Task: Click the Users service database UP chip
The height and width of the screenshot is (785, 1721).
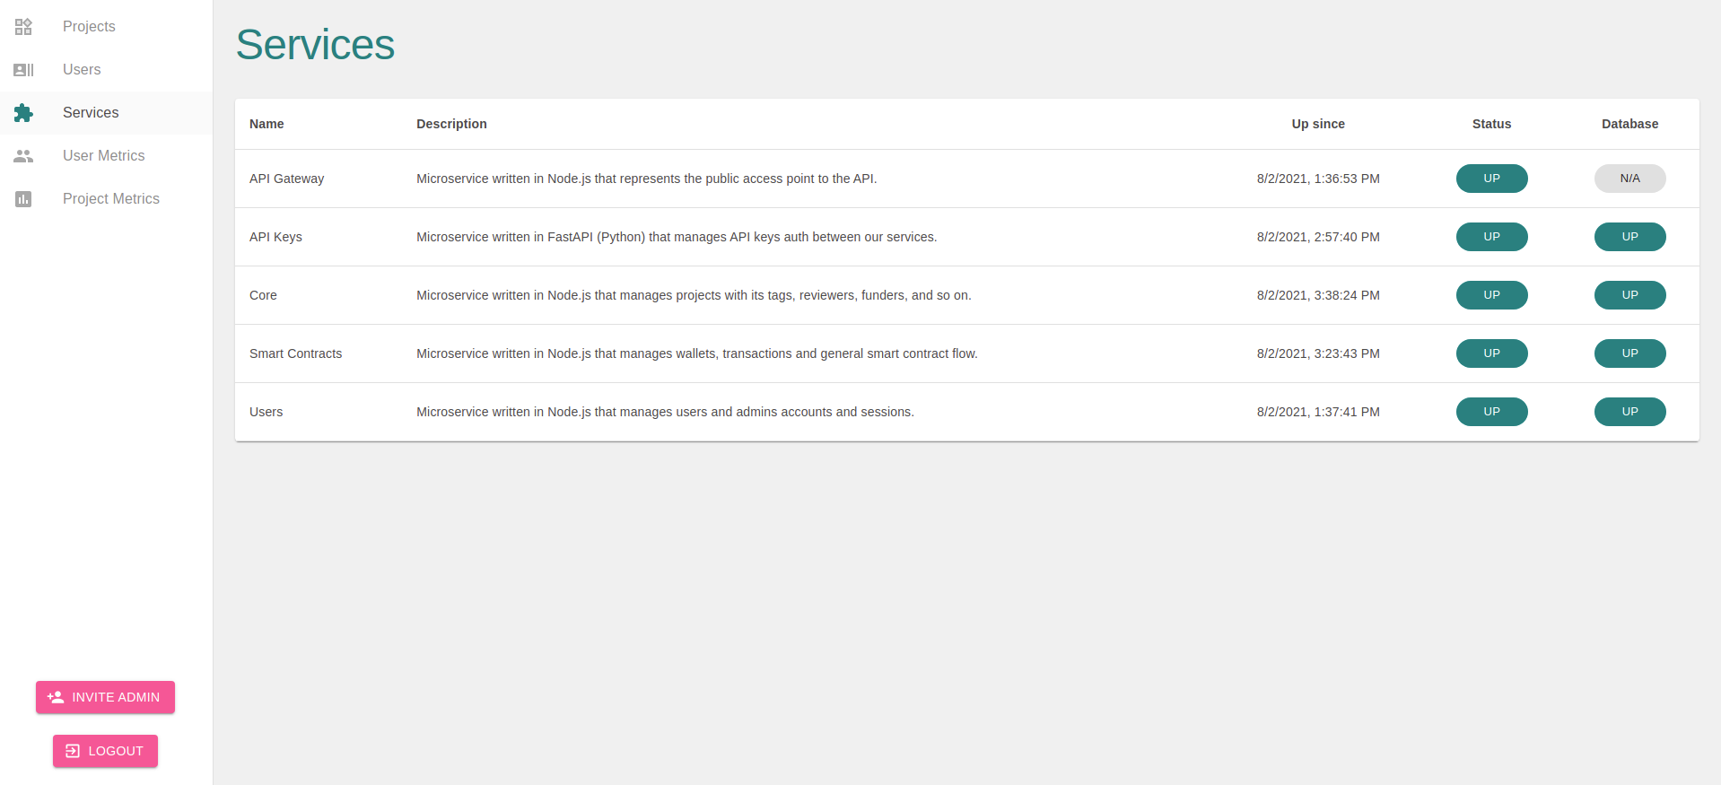Action: tap(1629, 412)
